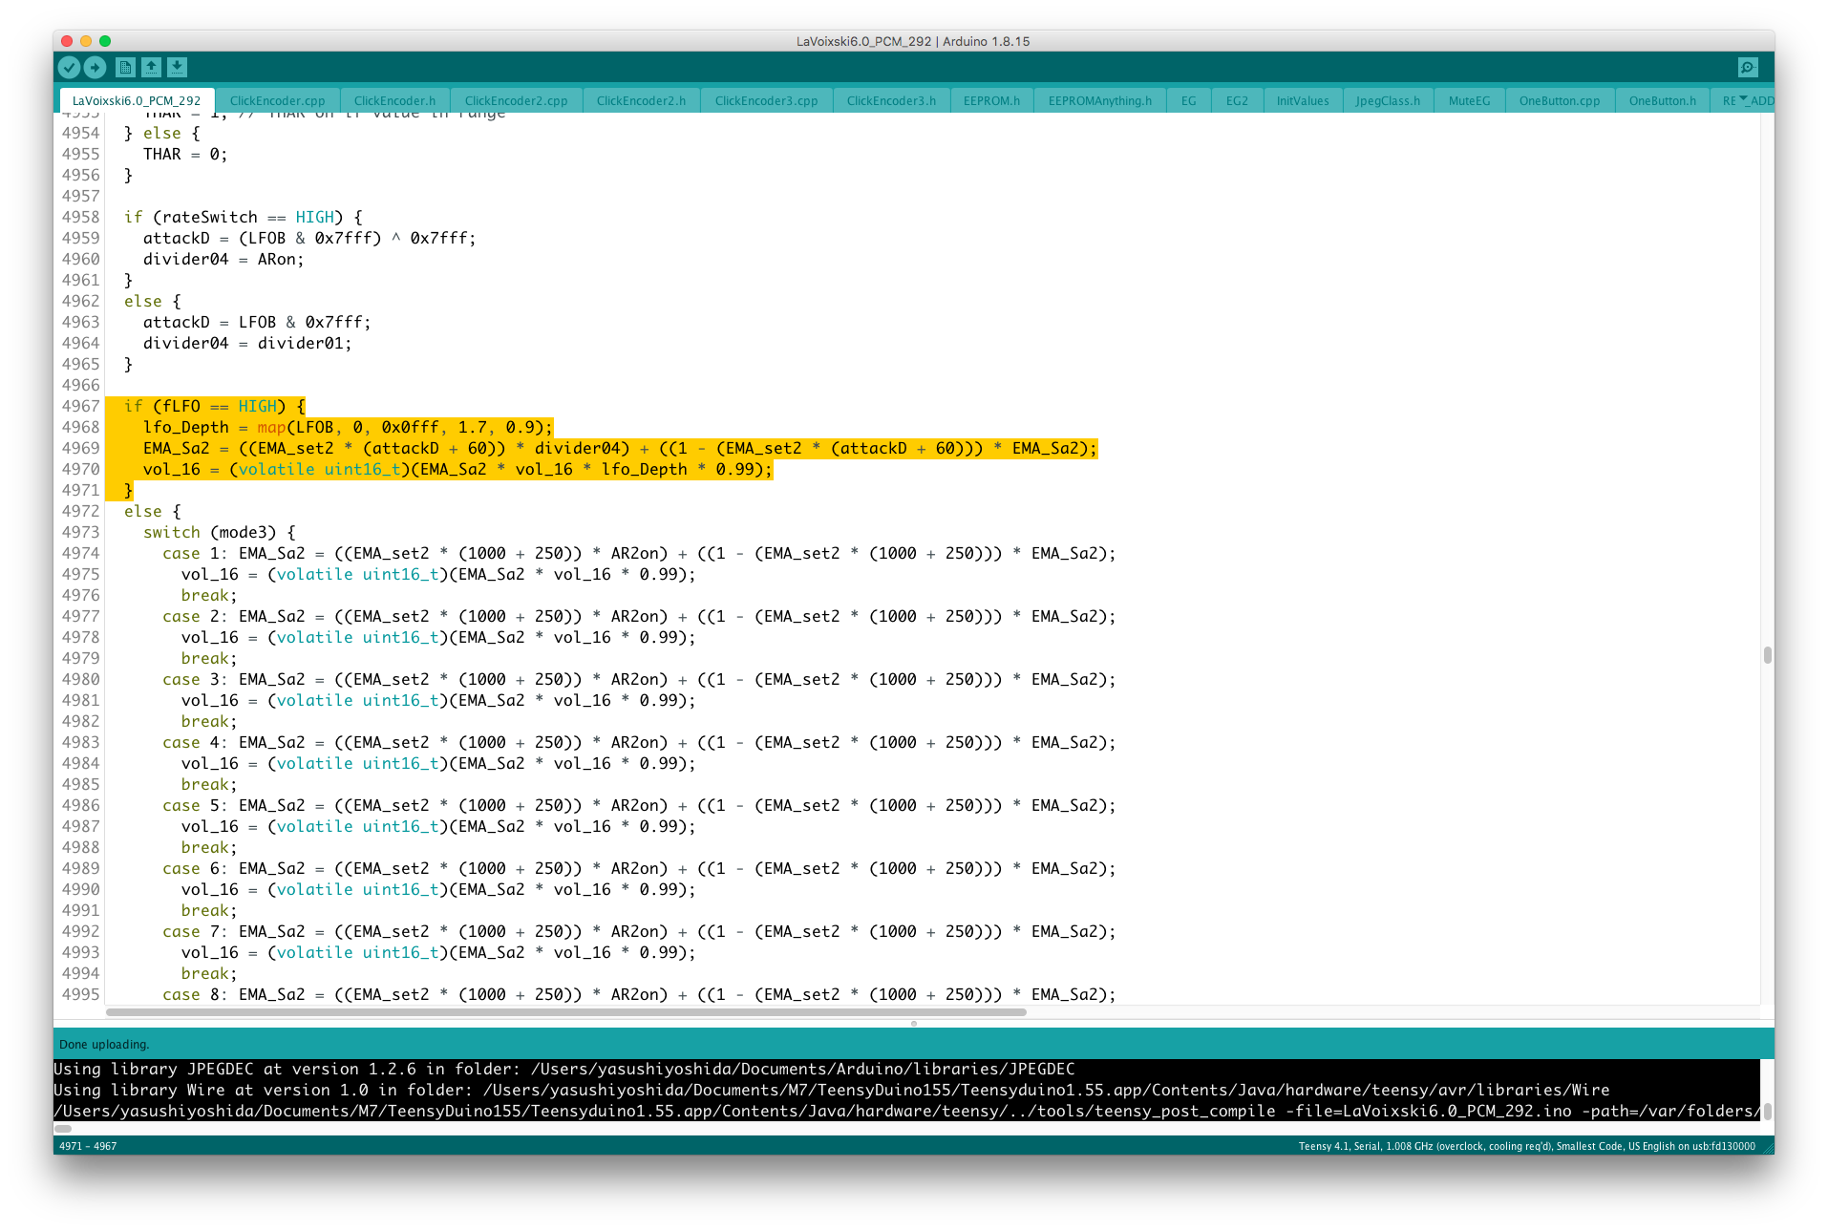Click the editor vertical scrollbar thumb
The height and width of the screenshot is (1231, 1828).
1768,655
